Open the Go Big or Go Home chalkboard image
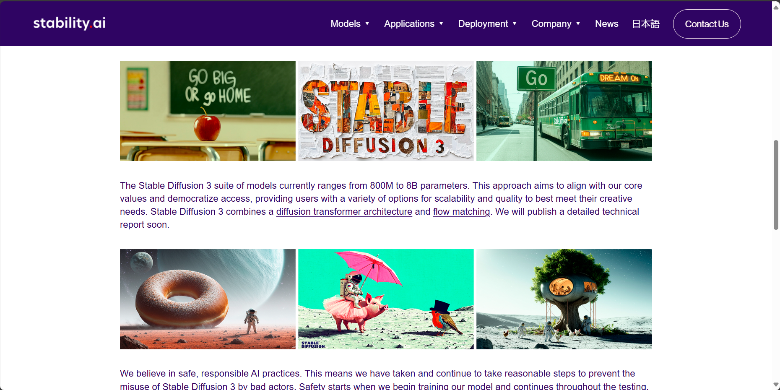780x390 pixels. [x=208, y=111]
